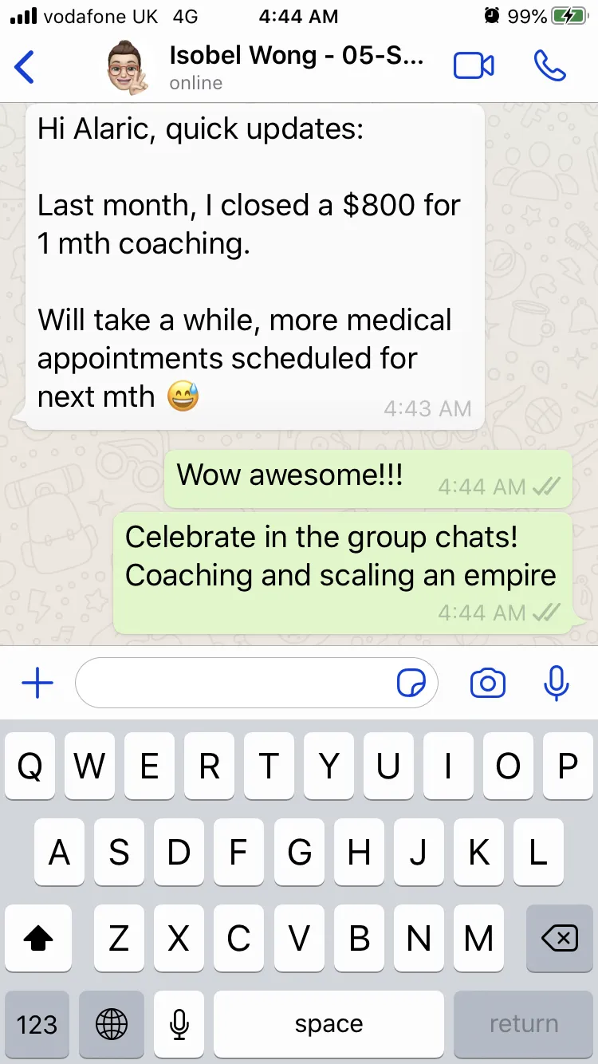598x1064 pixels.
Task: Select the 'Wow awesome!!!' message bubble
Action: [368, 479]
